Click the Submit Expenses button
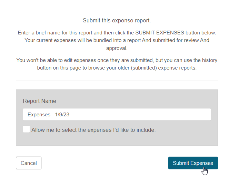 [193, 163]
